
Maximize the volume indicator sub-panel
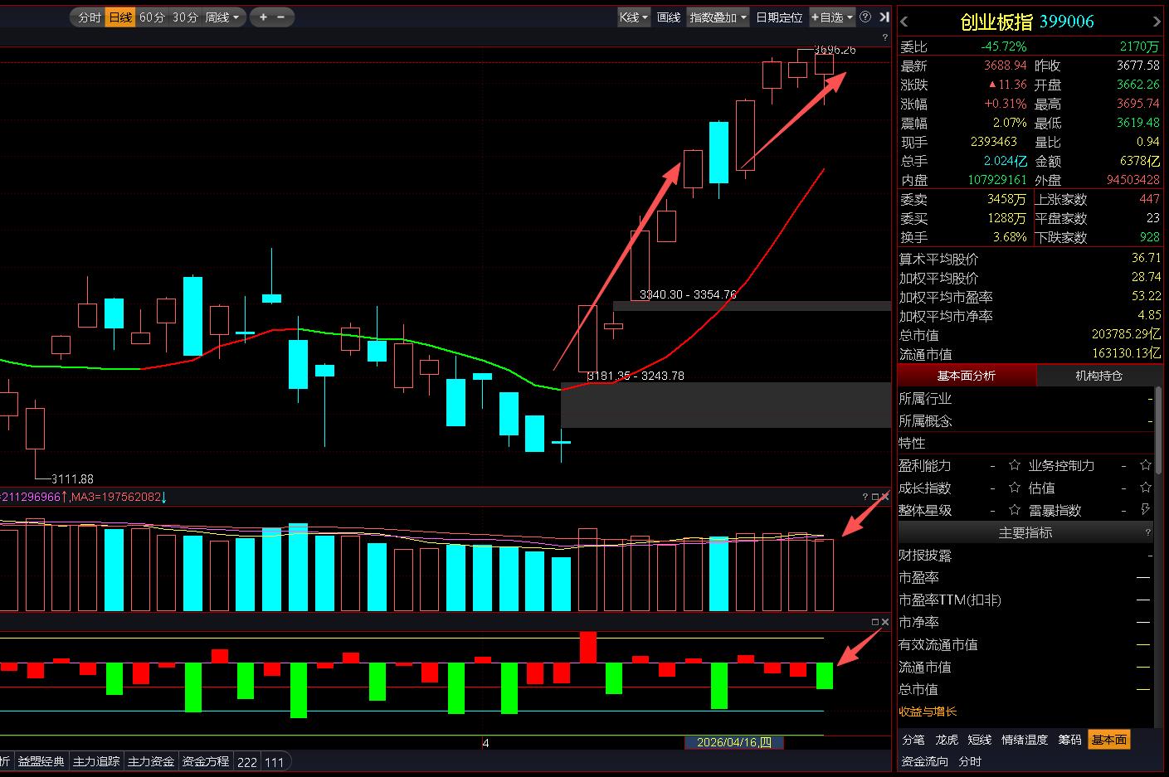click(x=874, y=497)
